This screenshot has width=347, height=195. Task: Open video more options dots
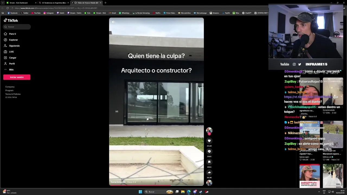[200, 22]
